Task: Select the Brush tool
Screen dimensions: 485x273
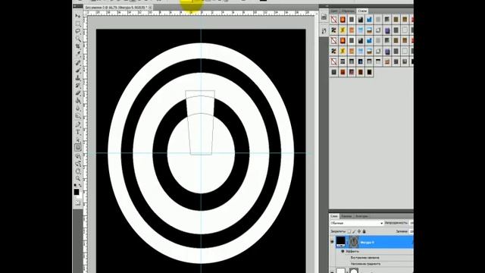Action: point(78,71)
